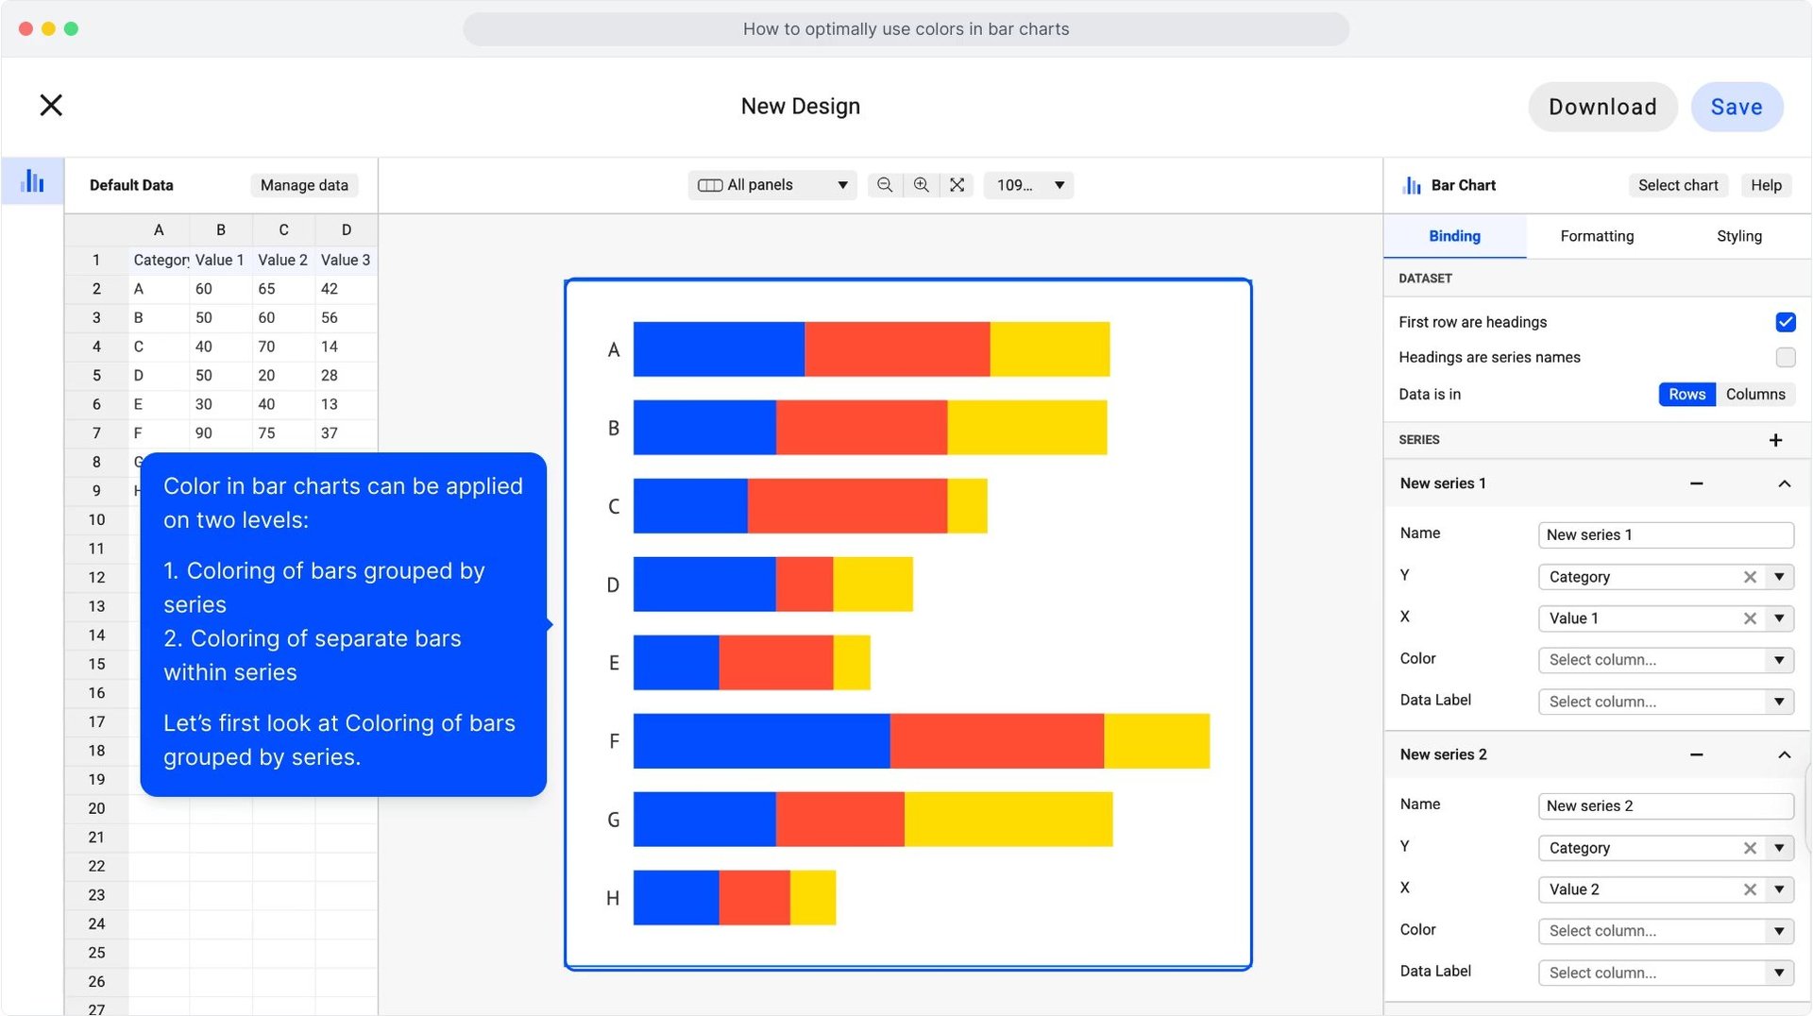This screenshot has height=1016, width=1813.
Task: Click the bar chart icon in left sidebar
Action: 32,181
